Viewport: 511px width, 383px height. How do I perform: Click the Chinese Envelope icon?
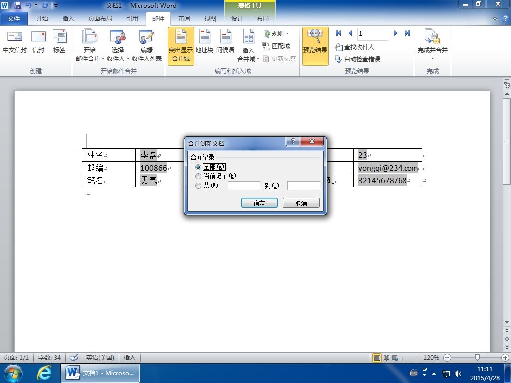[15, 42]
